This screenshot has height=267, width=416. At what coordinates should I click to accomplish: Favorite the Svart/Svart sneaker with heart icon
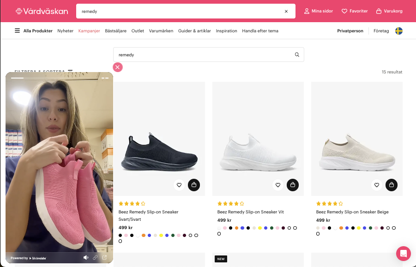pos(179,185)
